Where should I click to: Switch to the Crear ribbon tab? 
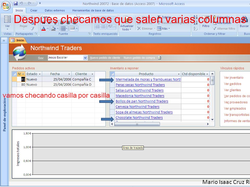coord(34,10)
